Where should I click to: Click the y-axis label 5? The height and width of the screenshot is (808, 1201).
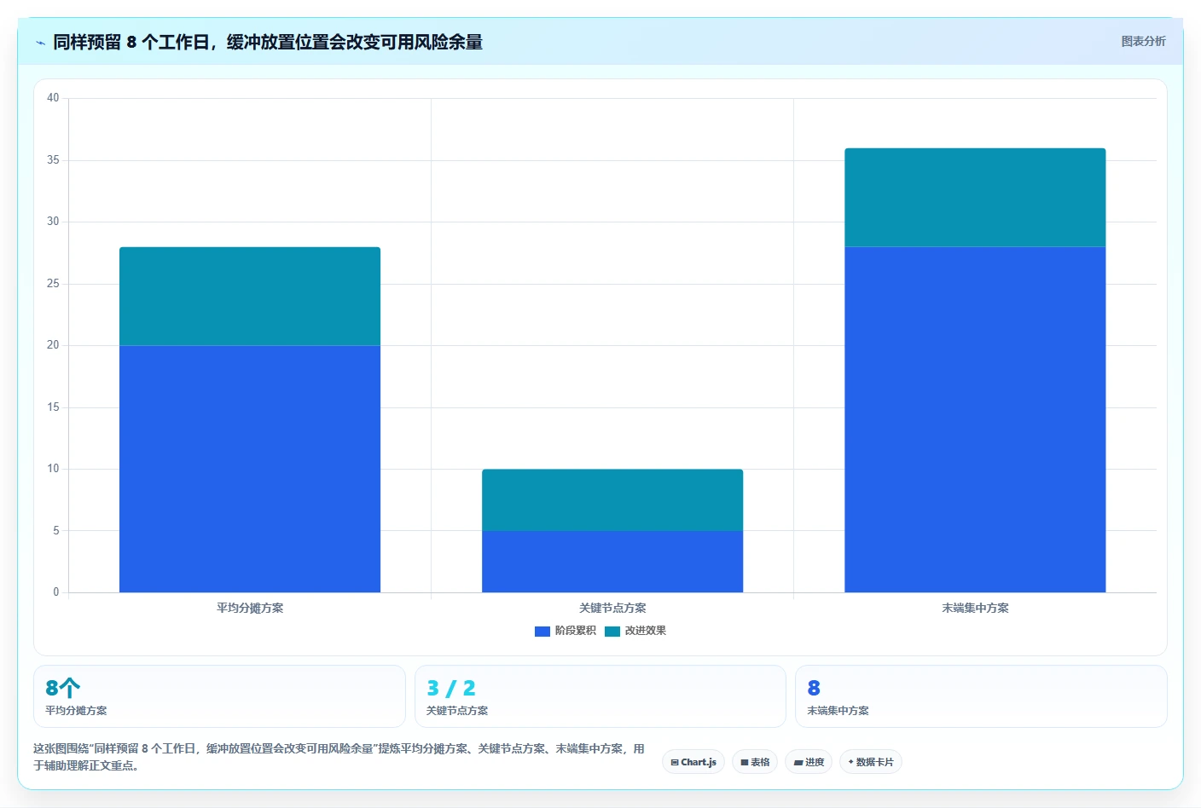click(x=56, y=531)
